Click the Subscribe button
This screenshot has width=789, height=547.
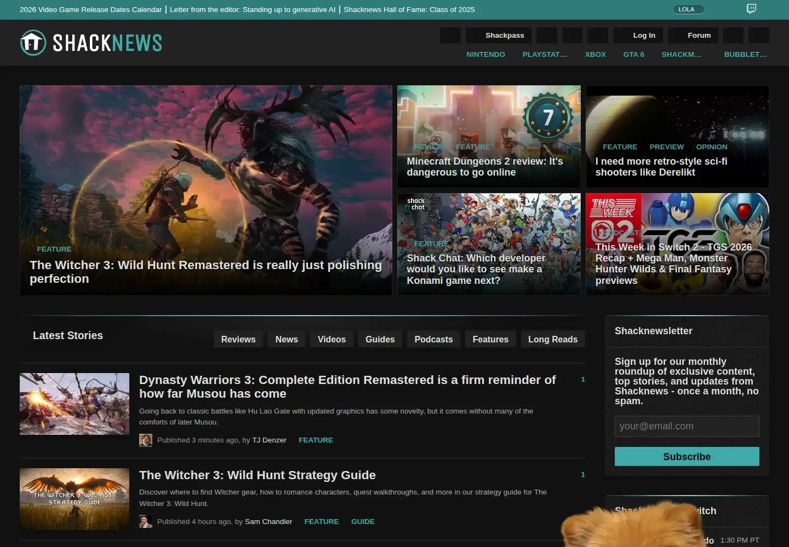(687, 457)
